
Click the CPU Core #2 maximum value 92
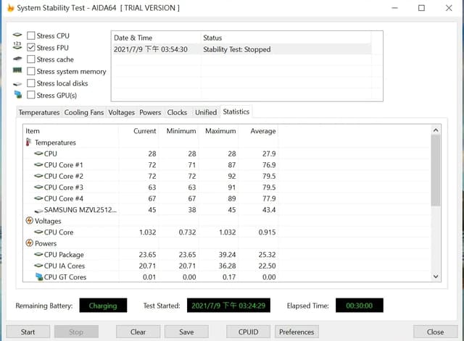coord(232,176)
